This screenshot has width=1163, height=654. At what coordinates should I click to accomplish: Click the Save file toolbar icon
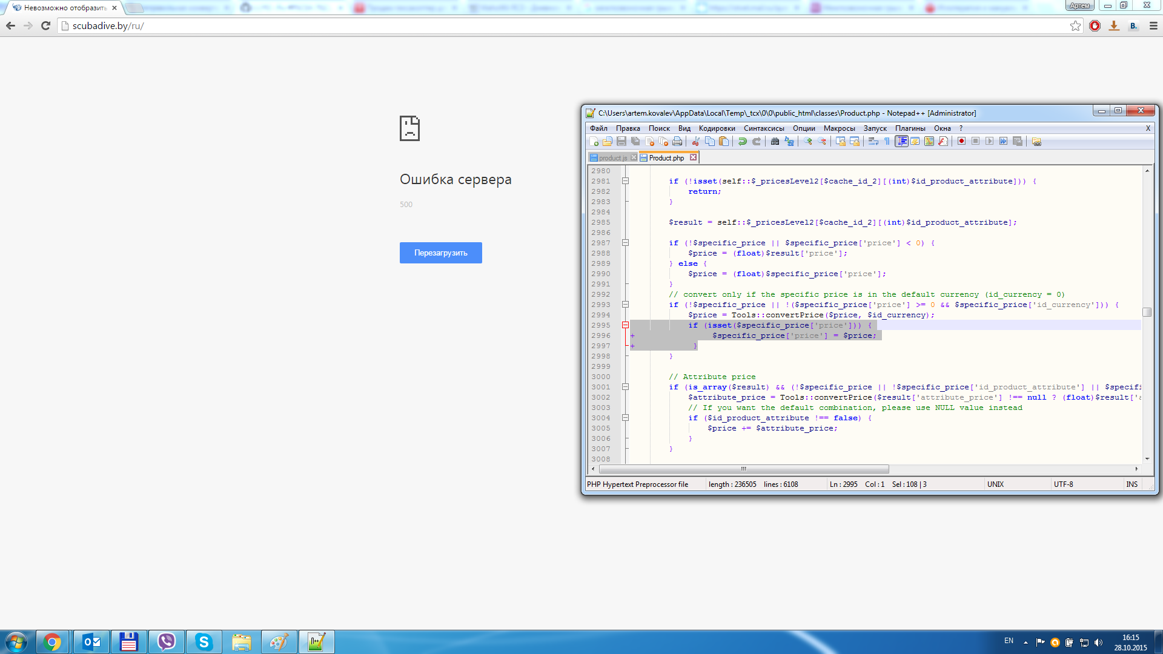pos(621,141)
